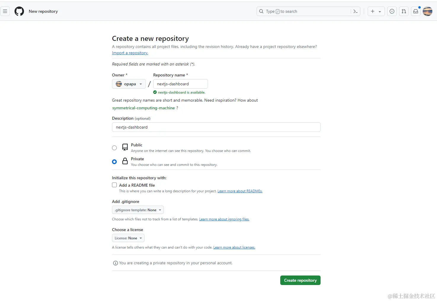Click the user profile avatar
437x301 pixels.
coord(428,11)
